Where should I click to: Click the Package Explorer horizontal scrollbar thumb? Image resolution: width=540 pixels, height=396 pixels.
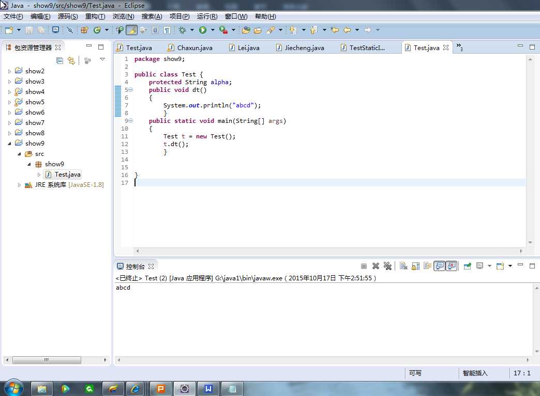47,360
